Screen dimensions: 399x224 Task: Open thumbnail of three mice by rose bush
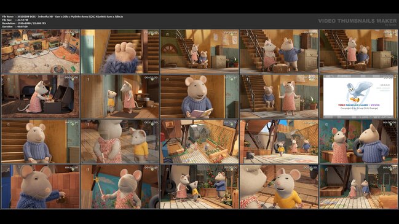[x=199, y=187]
